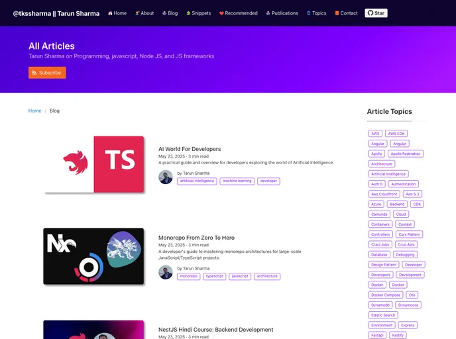The width and height of the screenshot is (456, 339).
Task: Choose the Apollo Federation topic
Action: 406,154
